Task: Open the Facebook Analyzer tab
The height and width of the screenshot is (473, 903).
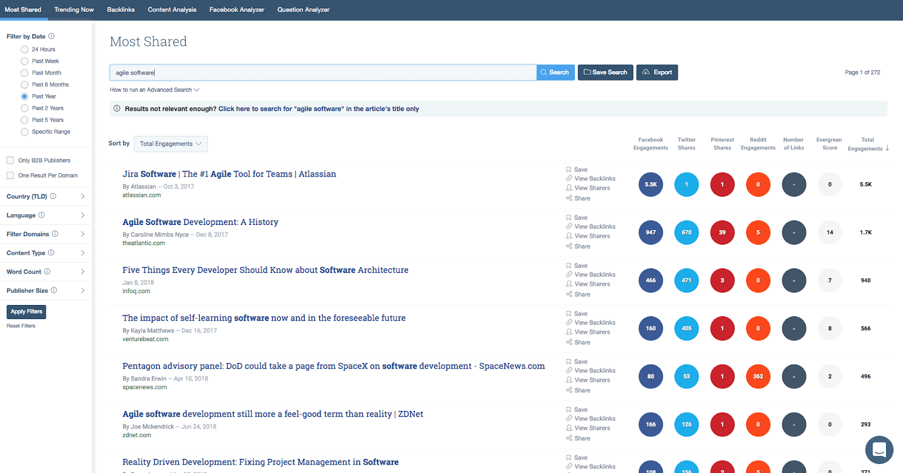Action: point(236,10)
